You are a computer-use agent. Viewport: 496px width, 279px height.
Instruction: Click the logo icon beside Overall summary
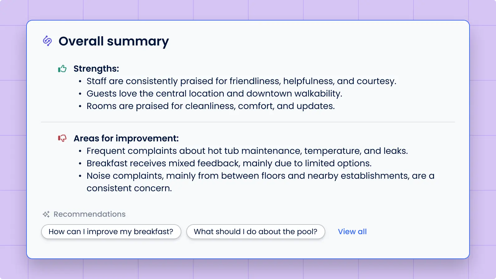click(47, 41)
